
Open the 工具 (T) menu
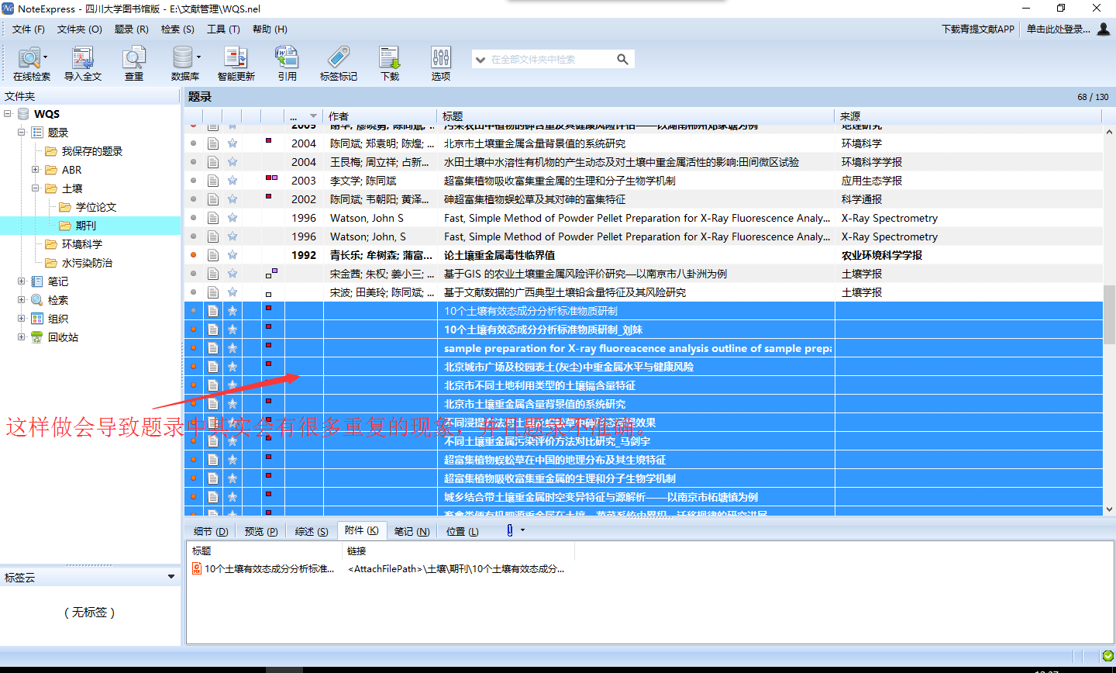pyautogui.click(x=223, y=29)
